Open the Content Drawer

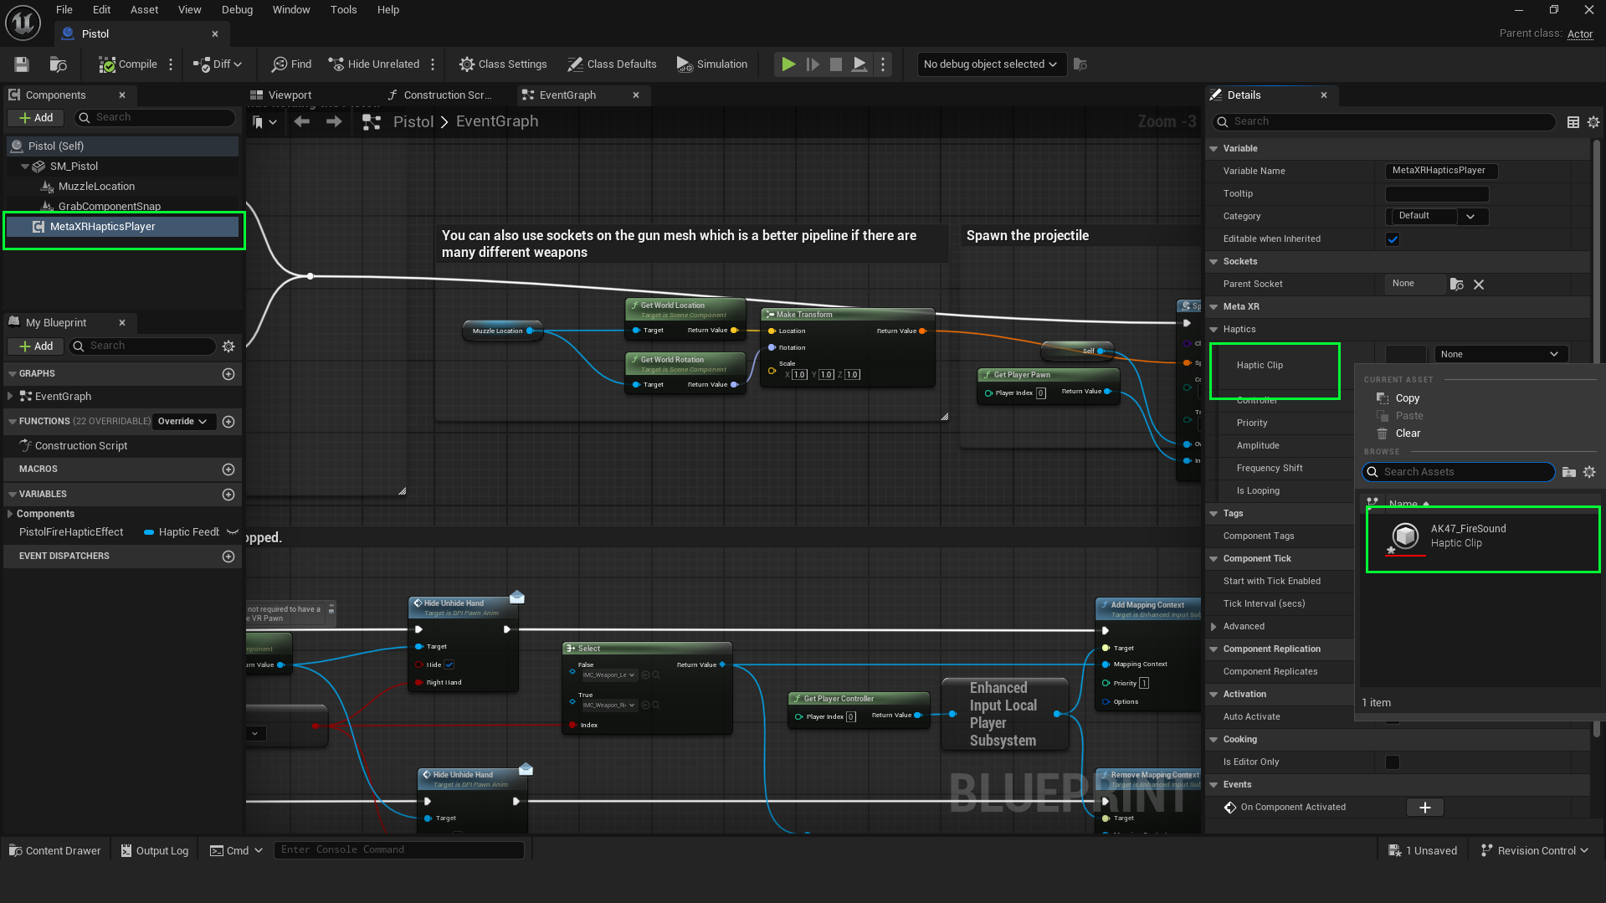54,851
